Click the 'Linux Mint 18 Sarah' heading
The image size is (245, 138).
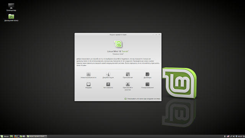point(118,51)
